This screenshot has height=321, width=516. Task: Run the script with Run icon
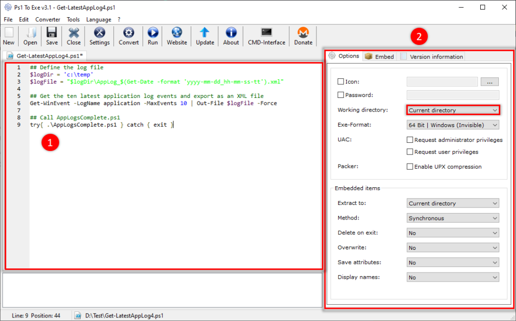point(153,33)
